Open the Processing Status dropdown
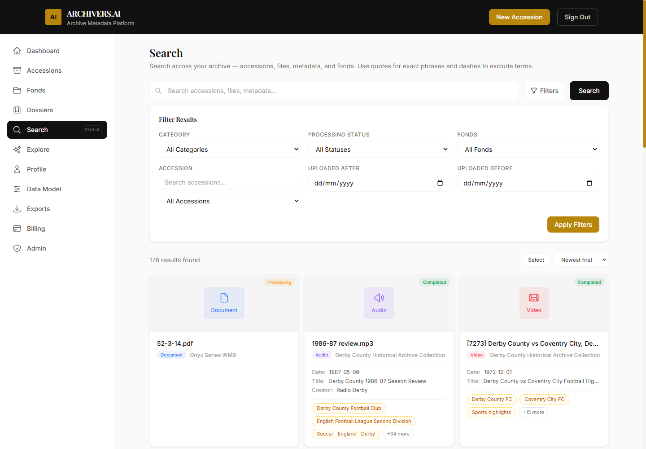 (379, 150)
